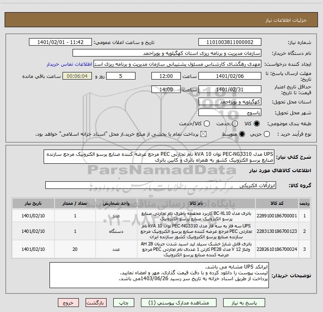Click the buyer organization name field
The height and width of the screenshot is (312, 323).
pyautogui.click(x=167, y=53)
